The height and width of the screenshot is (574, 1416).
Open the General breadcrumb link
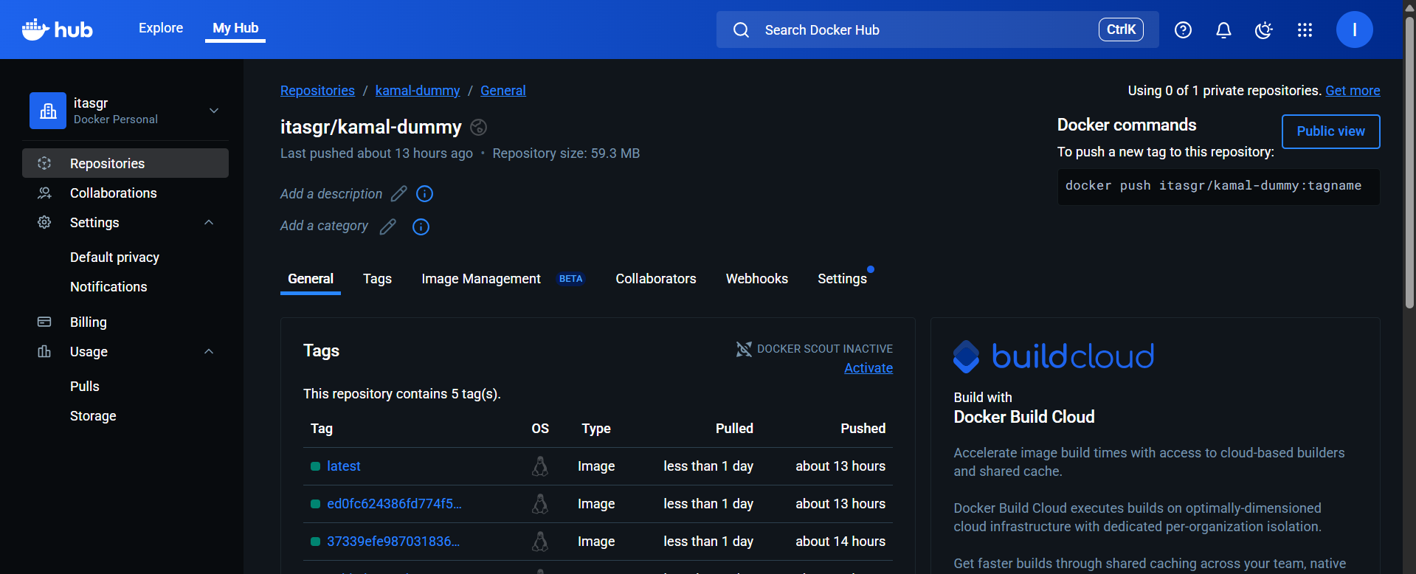point(503,91)
